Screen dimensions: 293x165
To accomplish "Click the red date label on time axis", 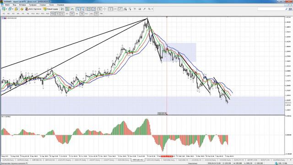I will (x=167, y=156).
